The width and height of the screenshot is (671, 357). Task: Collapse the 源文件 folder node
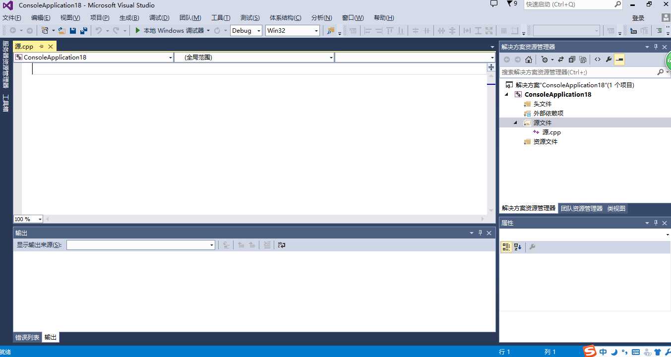pyautogui.click(x=515, y=122)
